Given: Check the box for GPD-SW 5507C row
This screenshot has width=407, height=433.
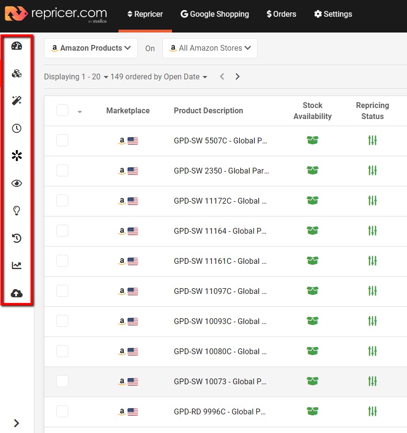Looking at the screenshot, I should click(63, 141).
